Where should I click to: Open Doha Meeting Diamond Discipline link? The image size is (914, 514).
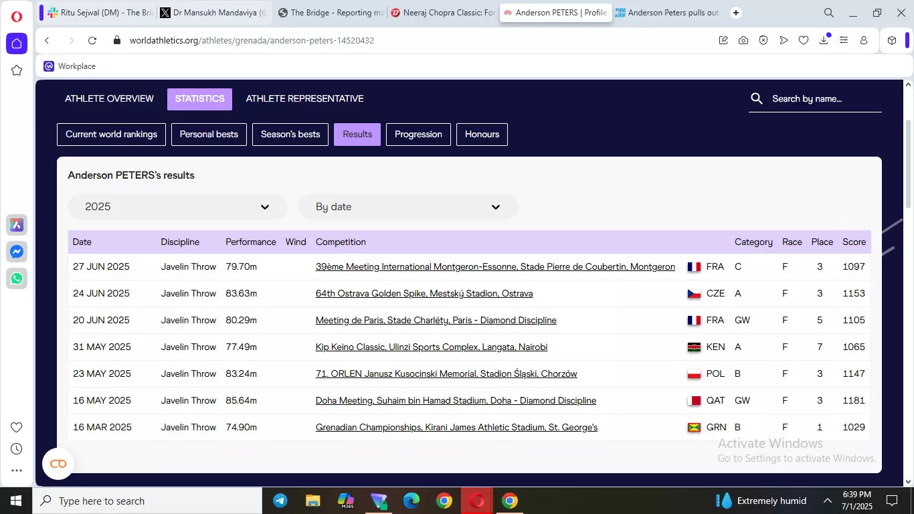[x=456, y=400]
